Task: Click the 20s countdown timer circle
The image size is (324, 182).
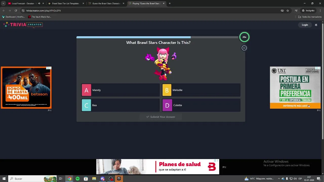Action: click(244, 37)
